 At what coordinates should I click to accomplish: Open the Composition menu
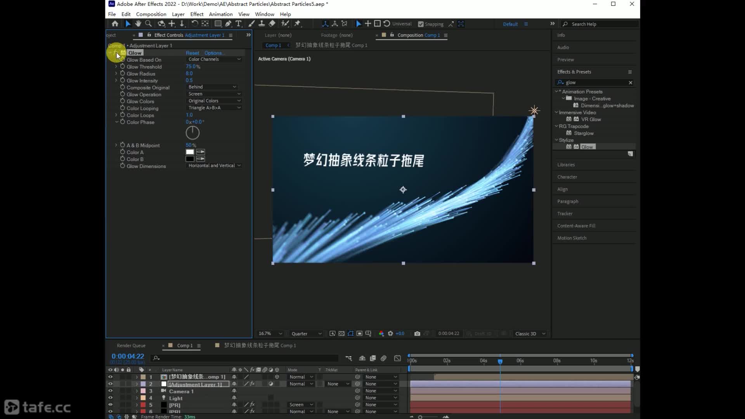[151, 14]
